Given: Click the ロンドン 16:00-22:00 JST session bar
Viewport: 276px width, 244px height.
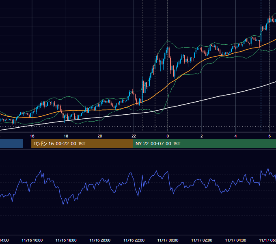Looking at the screenshot, I should pos(82,144).
